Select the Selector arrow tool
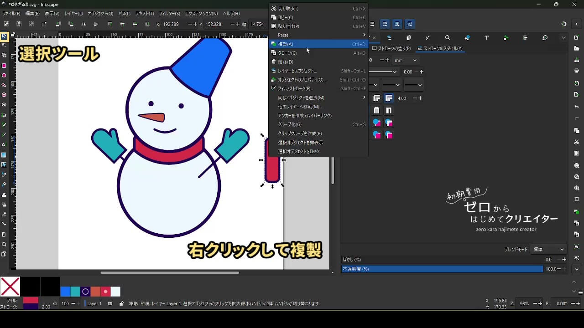The height and width of the screenshot is (328, 584). (x=4, y=36)
